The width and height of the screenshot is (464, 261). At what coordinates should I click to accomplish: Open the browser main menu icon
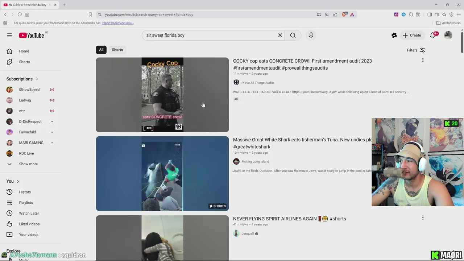tap(459, 14)
